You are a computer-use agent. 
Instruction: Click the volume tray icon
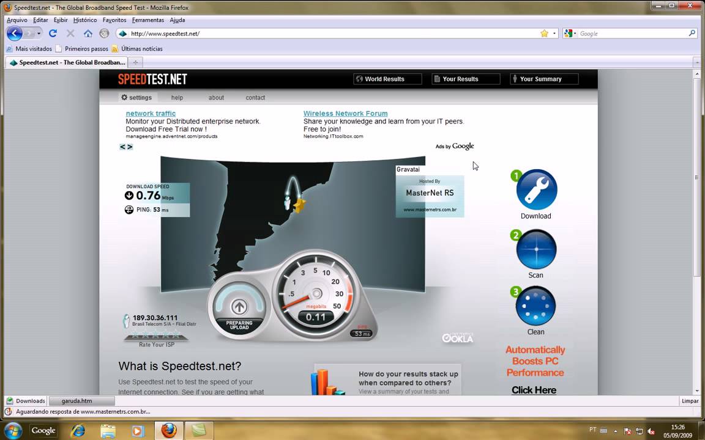click(x=651, y=431)
